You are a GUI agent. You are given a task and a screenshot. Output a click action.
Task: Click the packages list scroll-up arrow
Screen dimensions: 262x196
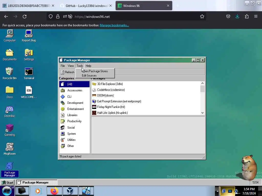click(203, 83)
